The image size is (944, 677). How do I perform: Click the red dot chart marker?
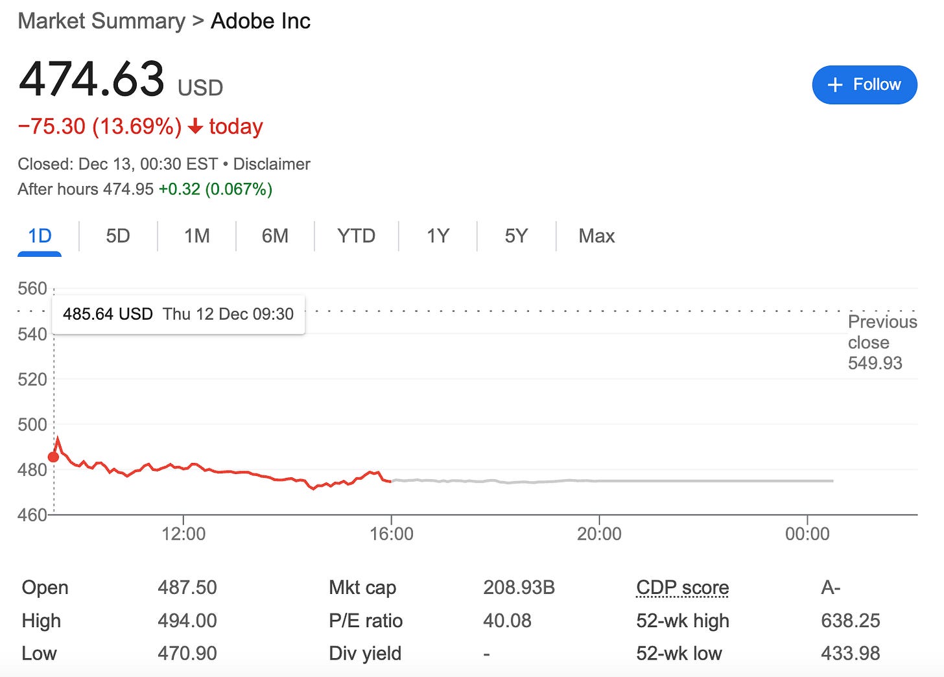(54, 457)
